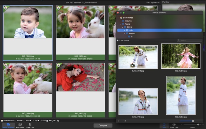Adjust the Media Browser thumbnail size slider
206x129 pixels.
coord(193,121)
